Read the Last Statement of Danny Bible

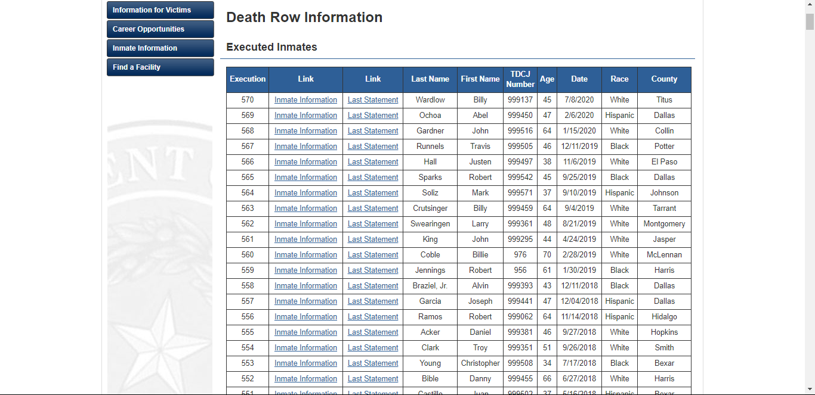[x=373, y=379]
